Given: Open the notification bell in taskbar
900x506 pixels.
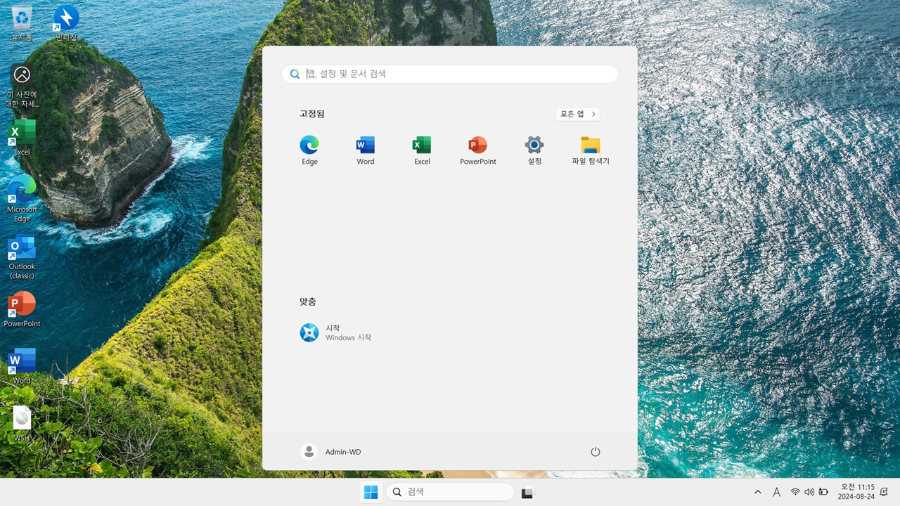Looking at the screenshot, I should coord(884,492).
